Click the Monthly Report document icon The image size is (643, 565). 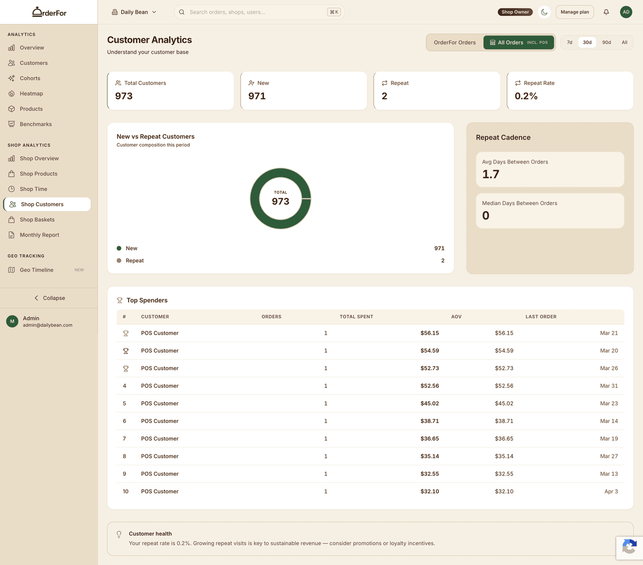pos(11,235)
